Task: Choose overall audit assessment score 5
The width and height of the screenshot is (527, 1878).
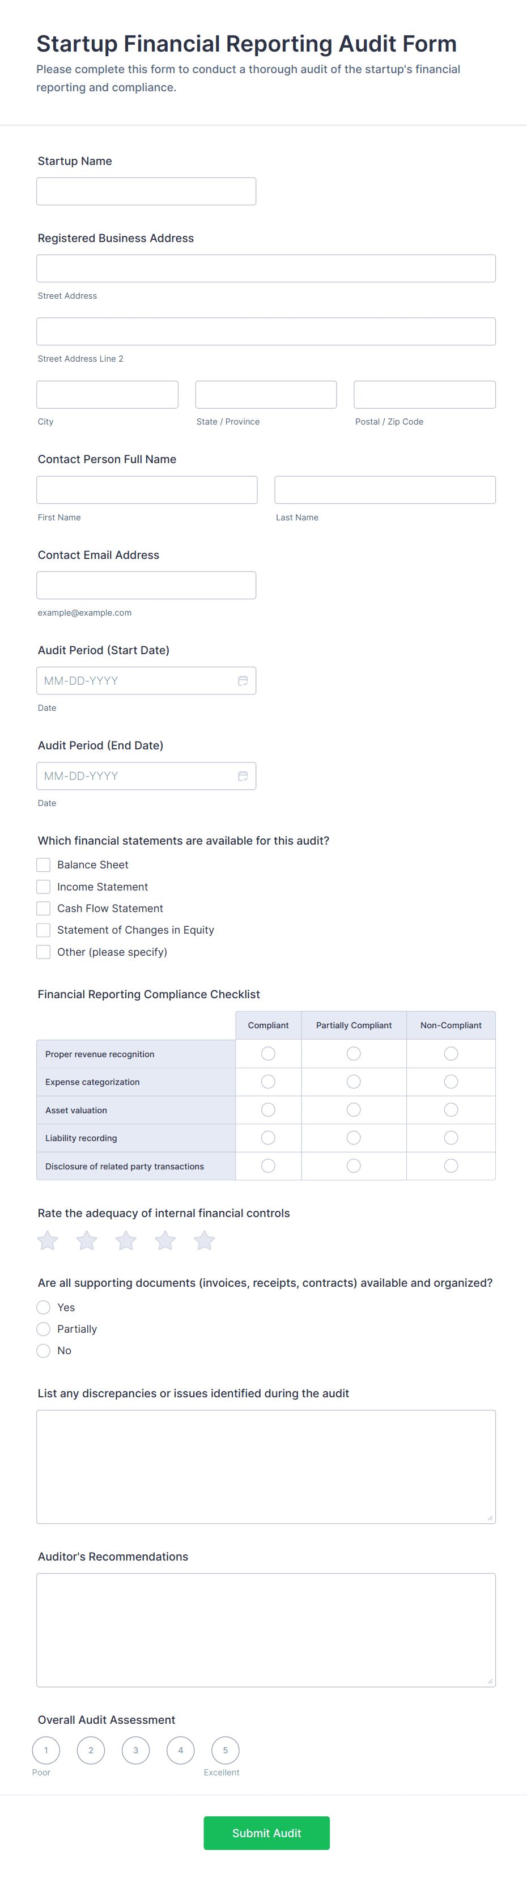Action: [x=225, y=1750]
